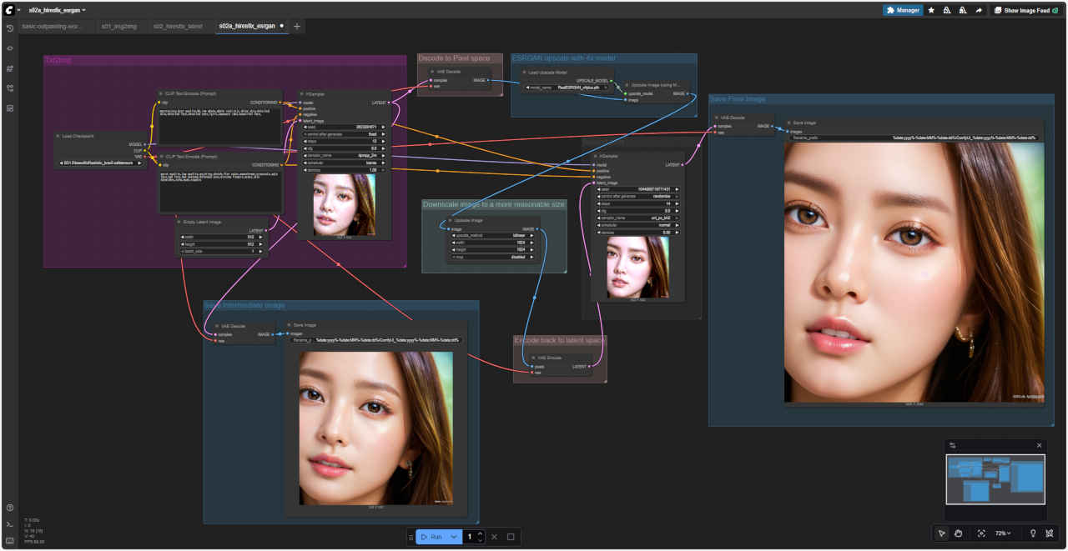
Task: Increase the batch count stepper by one
Action: (x=479, y=533)
